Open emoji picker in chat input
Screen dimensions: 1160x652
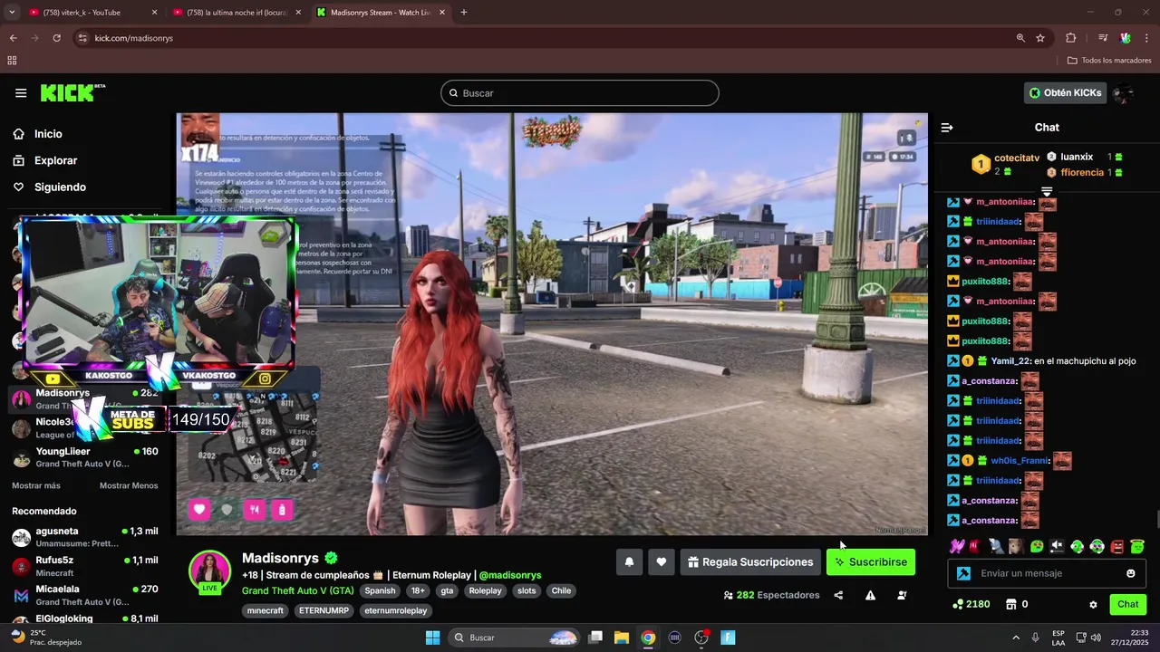click(x=1131, y=573)
